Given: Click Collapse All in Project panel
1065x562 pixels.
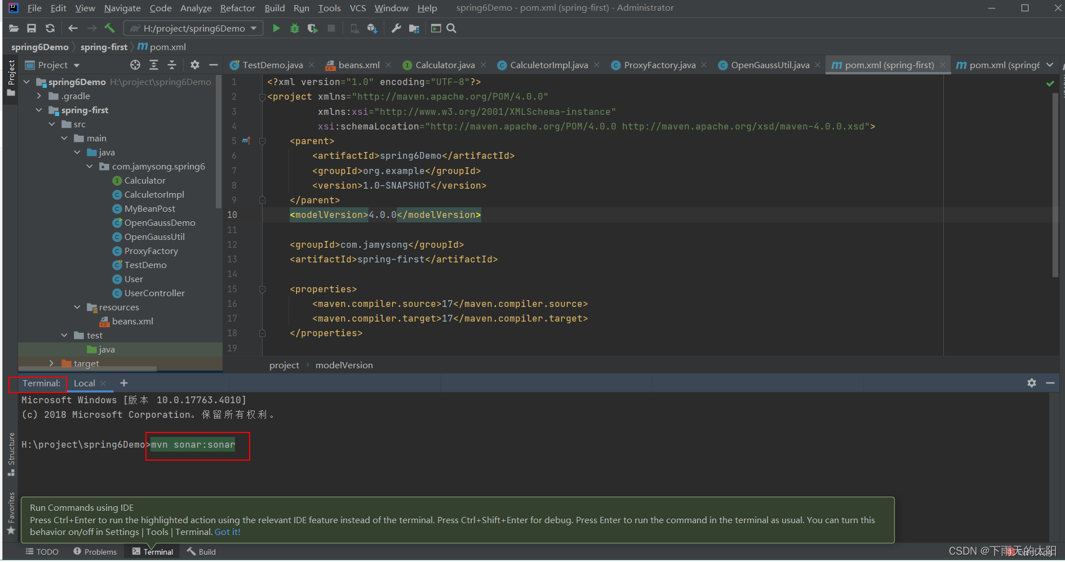Looking at the screenshot, I should tap(172, 65).
